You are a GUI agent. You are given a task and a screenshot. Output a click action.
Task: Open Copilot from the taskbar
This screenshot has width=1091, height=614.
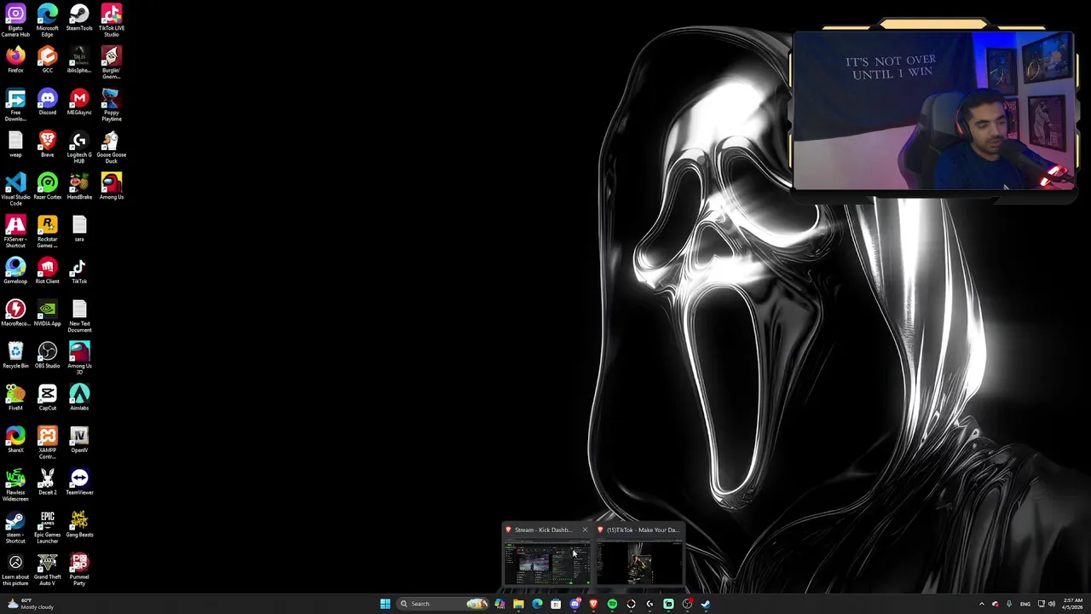(x=499, y=604)
